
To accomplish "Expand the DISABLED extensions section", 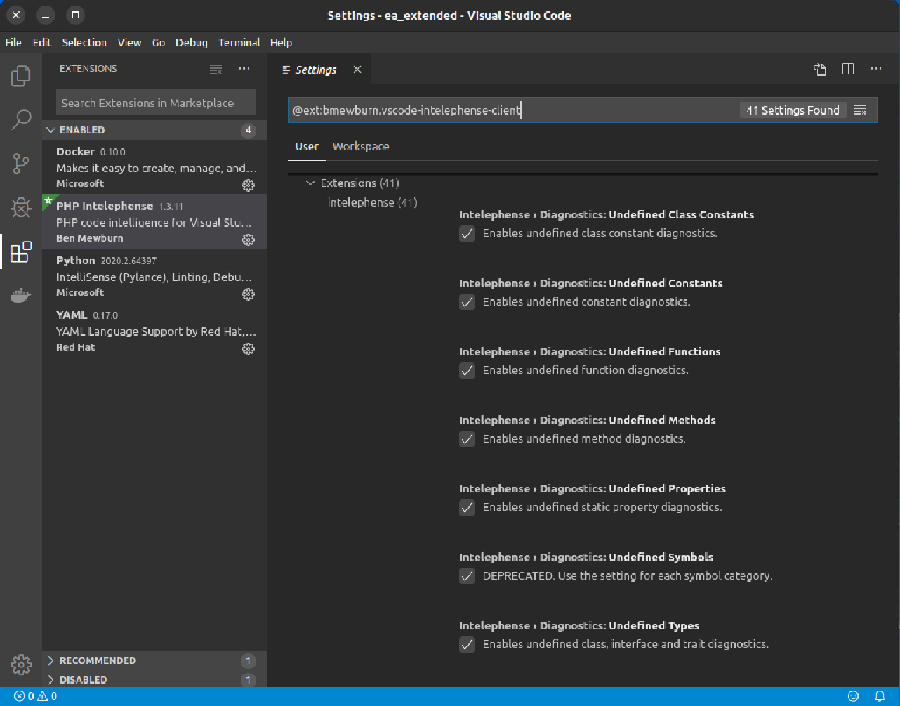I will click(x=154, y=680).
